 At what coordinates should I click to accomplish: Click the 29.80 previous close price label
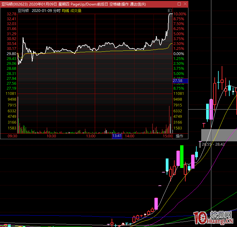tap(11, 54)
